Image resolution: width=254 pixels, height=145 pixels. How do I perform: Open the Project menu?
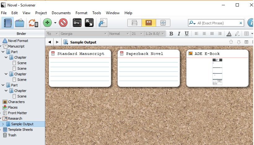[41, 13]
